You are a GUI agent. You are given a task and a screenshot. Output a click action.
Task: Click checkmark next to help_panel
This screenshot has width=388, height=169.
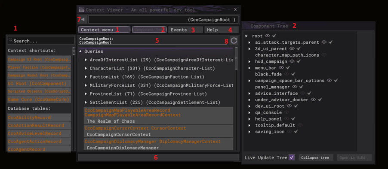coord(293,119)
